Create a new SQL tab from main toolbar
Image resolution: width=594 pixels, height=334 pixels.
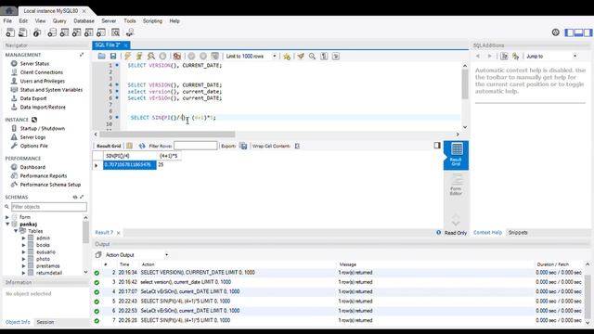tap(10, 32)
